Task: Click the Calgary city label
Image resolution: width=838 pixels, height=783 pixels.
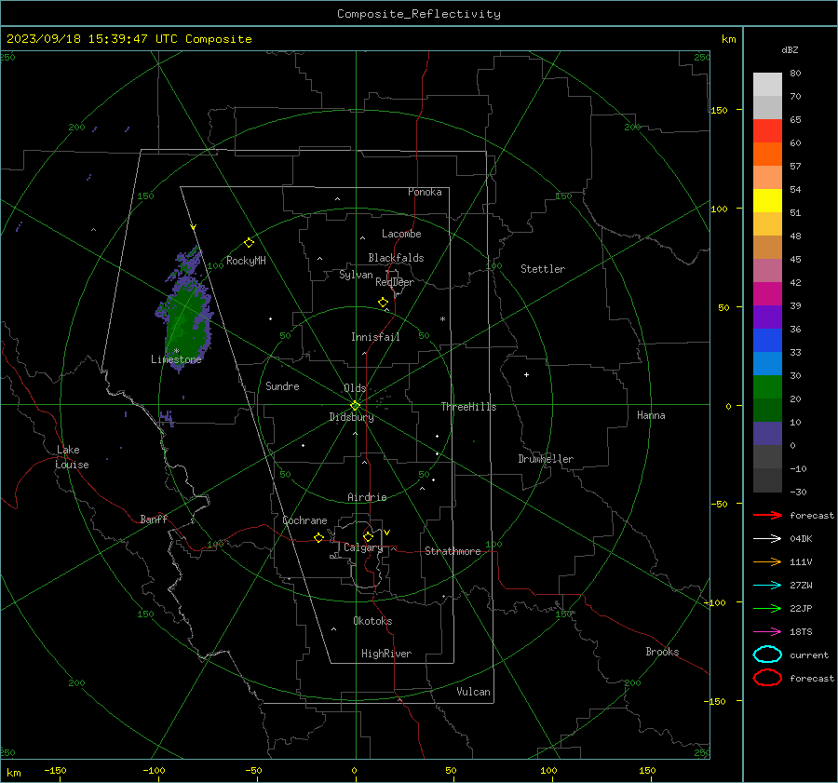Action: point(363,547)
